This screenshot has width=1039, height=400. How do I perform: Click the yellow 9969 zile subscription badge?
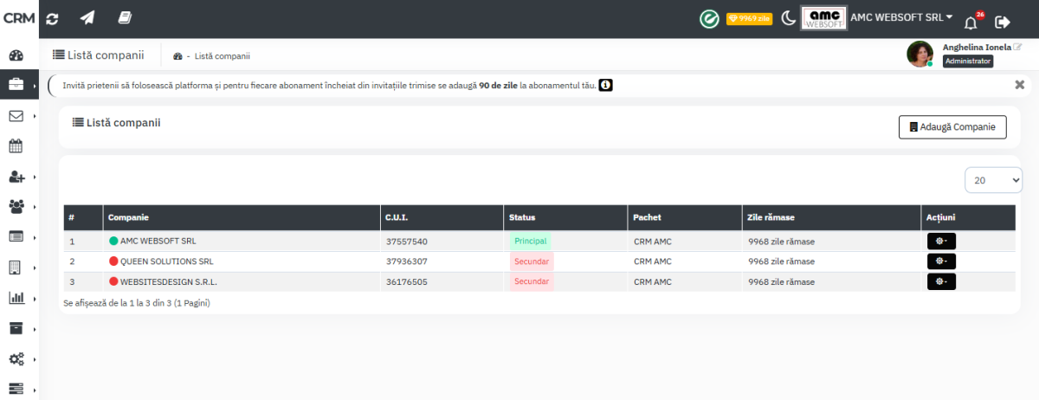pyautogui.click(x=749, y=18)
